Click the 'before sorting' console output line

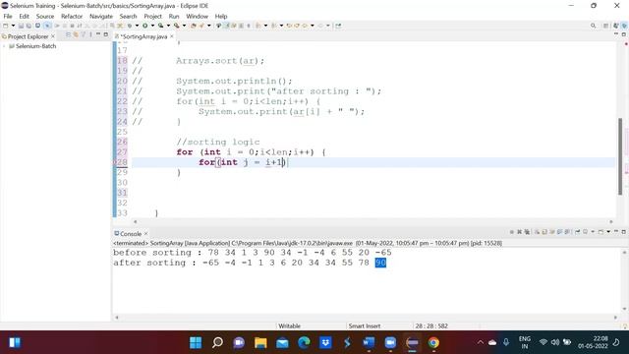coord(252,253)
